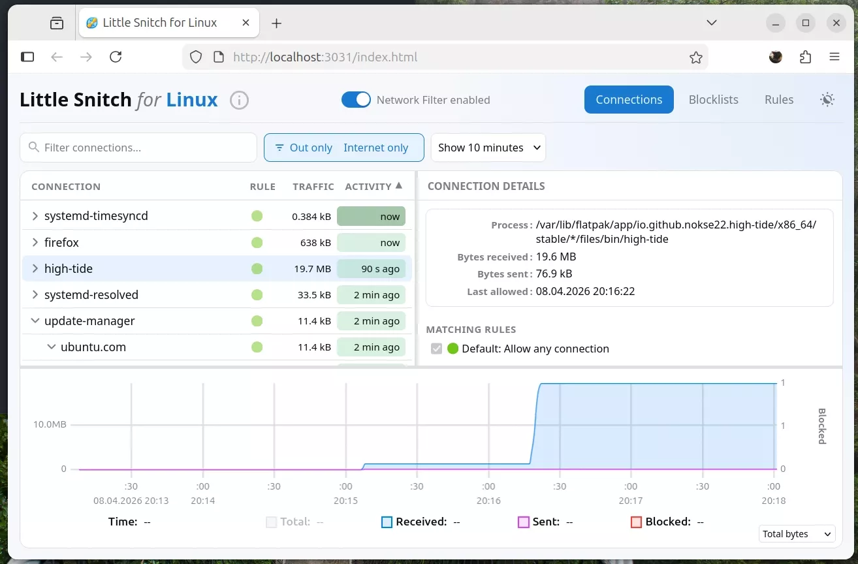The image size is (858, 564).
Task: Open the Firefox extensions puzzle icon
Action: tap(805, 57)
